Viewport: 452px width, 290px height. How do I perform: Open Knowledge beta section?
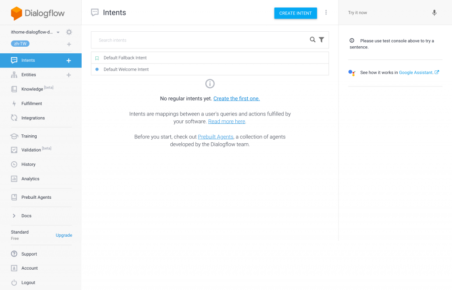coord(32,89)
